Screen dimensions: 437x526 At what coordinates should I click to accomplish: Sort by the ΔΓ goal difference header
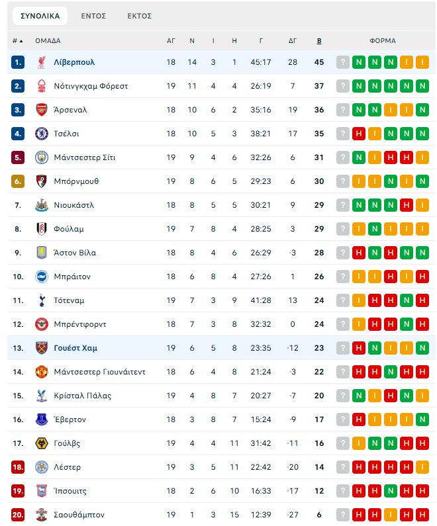(293, 41)
